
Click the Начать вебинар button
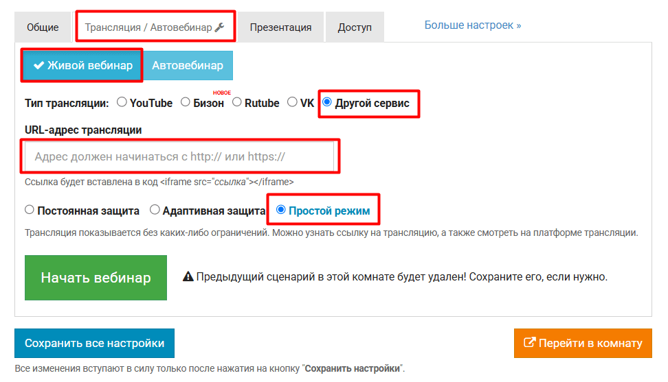pyautogui.click(x=96, y=278)
